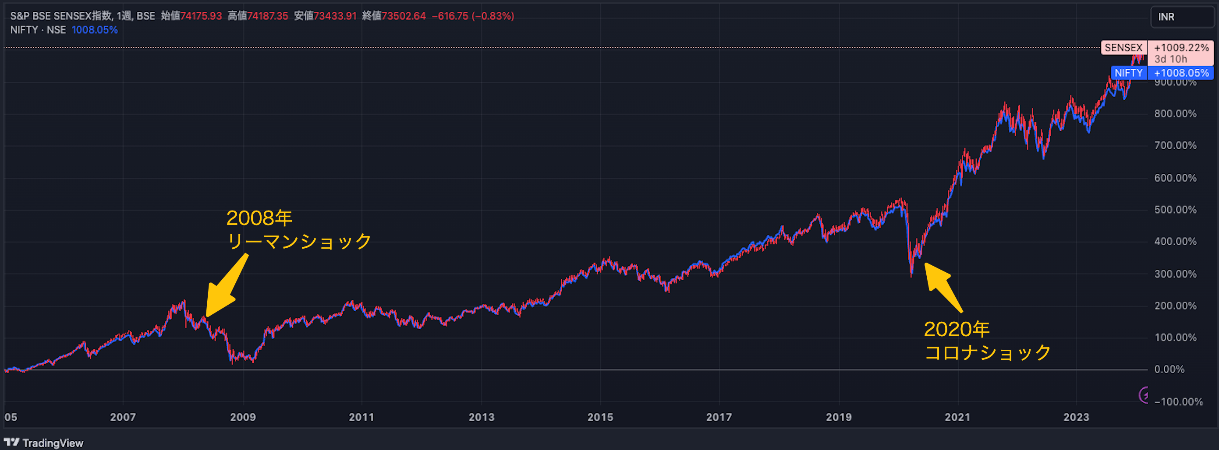Click the +1009.22% SENSEX value tag
Image resolution: width=1219 pixels, height=450 pixels.
tap(1181, 48)
